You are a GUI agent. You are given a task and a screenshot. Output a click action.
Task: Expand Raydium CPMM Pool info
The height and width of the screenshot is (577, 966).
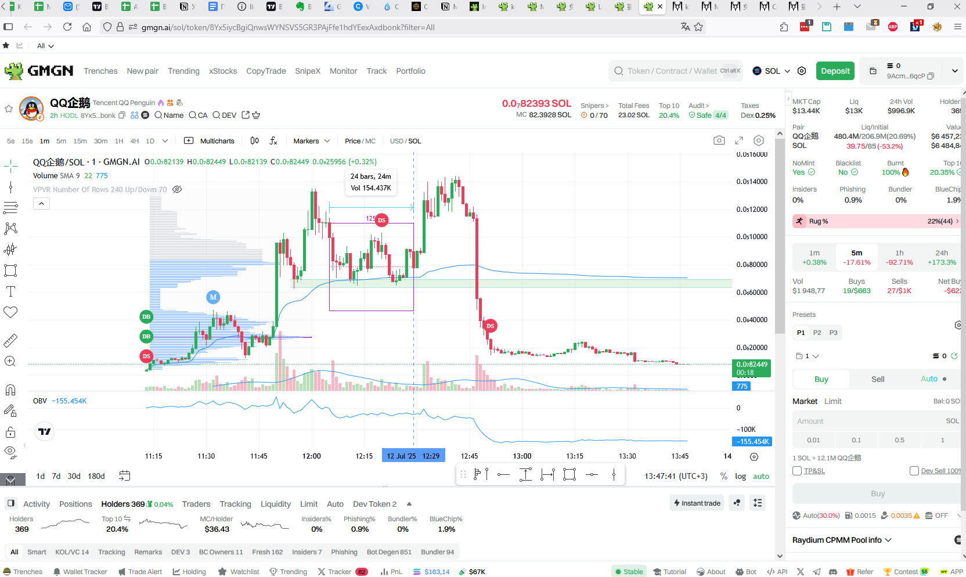(842, 540)
